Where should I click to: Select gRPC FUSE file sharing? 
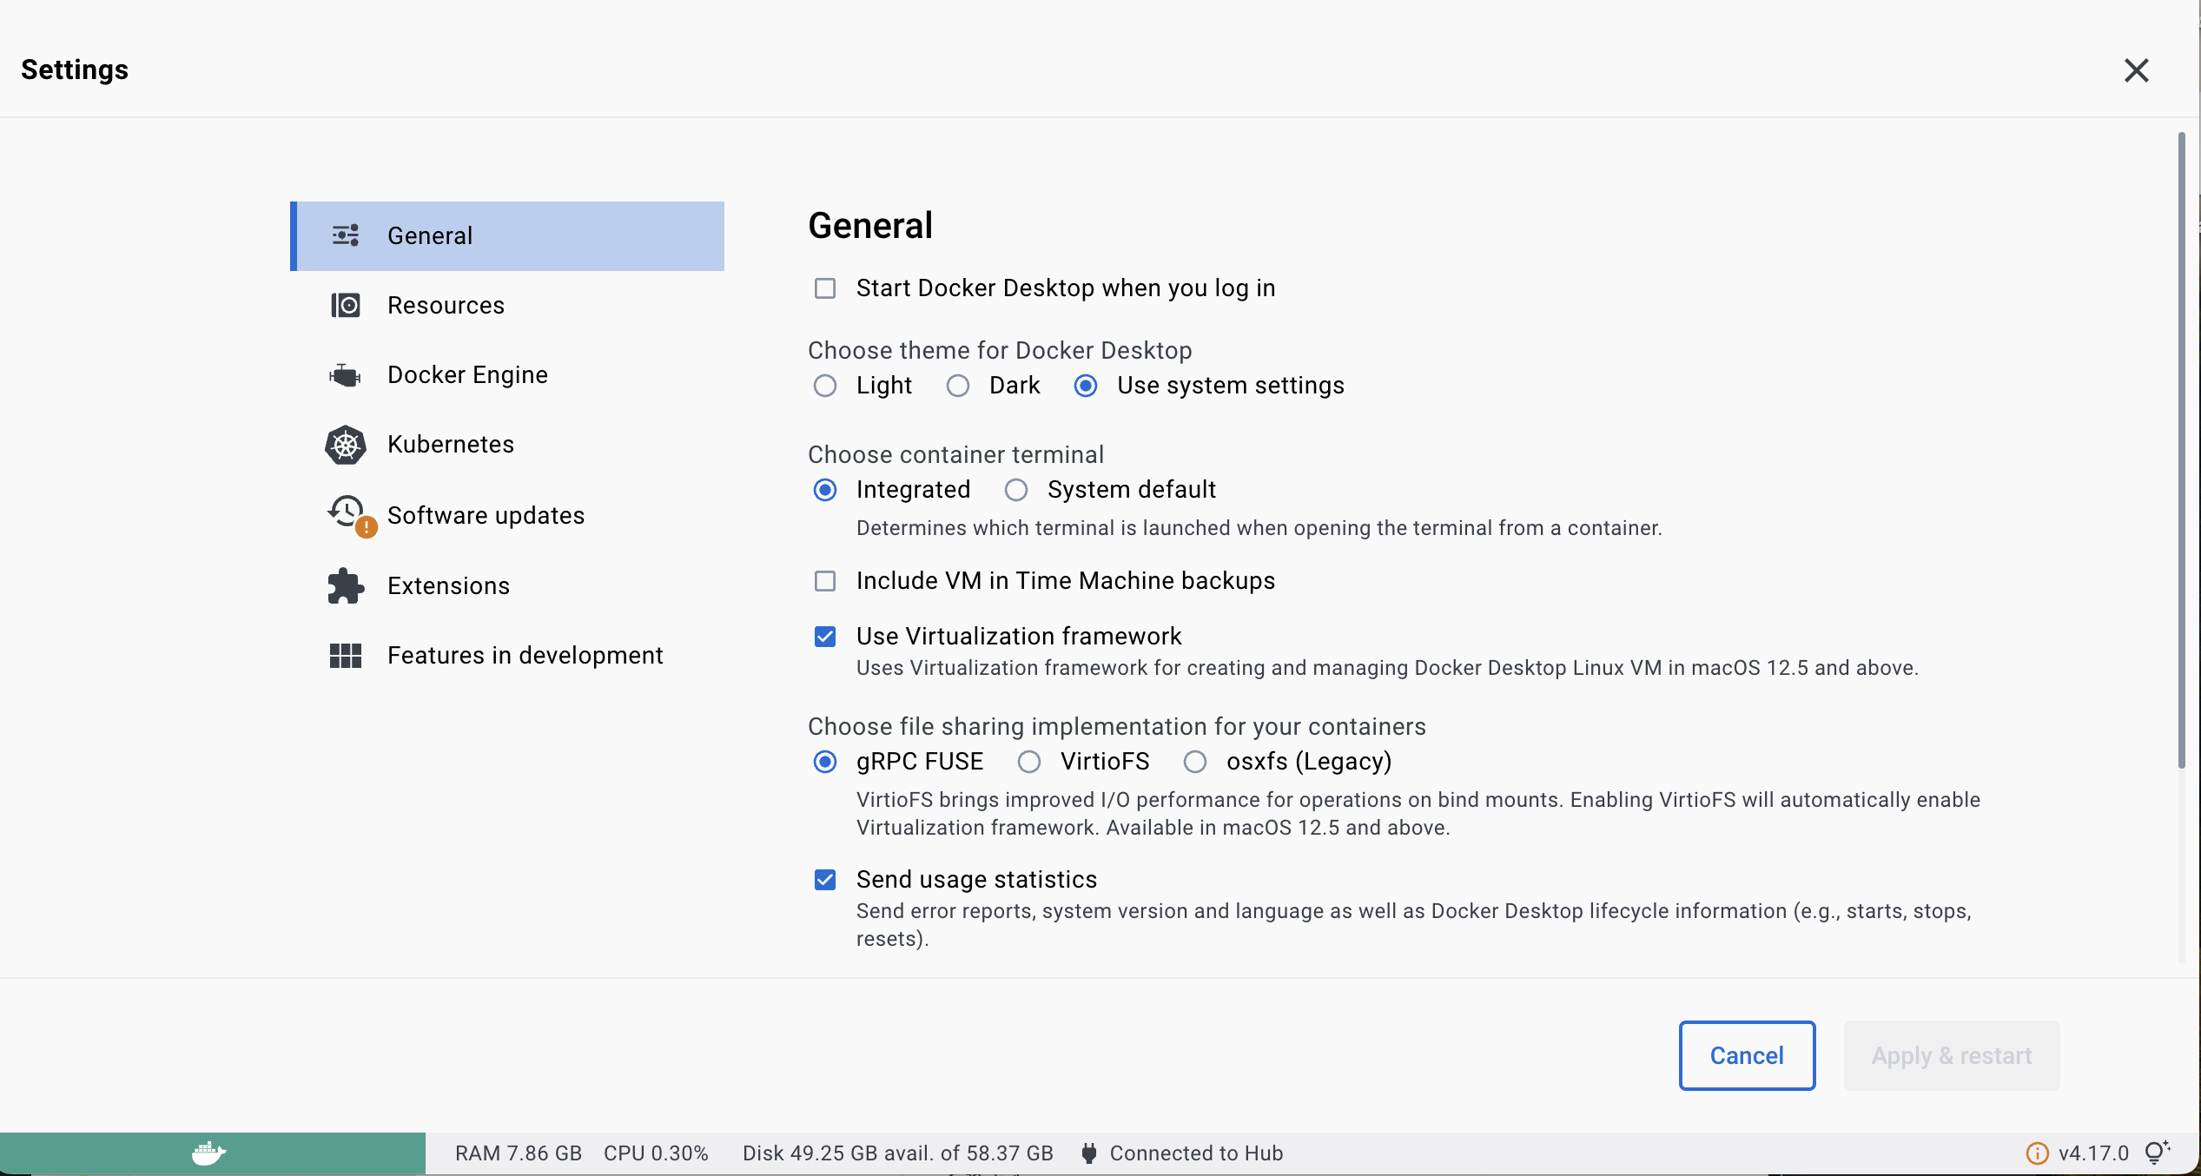(x=825, y=762)
